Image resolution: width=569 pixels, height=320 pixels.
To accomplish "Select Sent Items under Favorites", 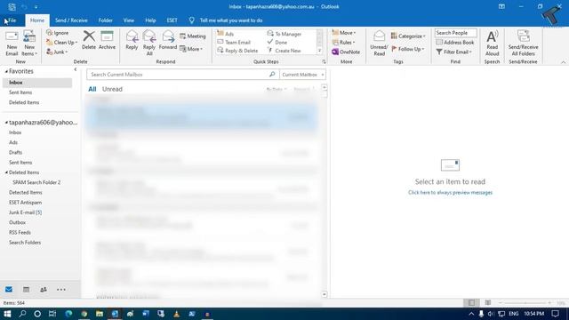I will click(x=20, y=92).
